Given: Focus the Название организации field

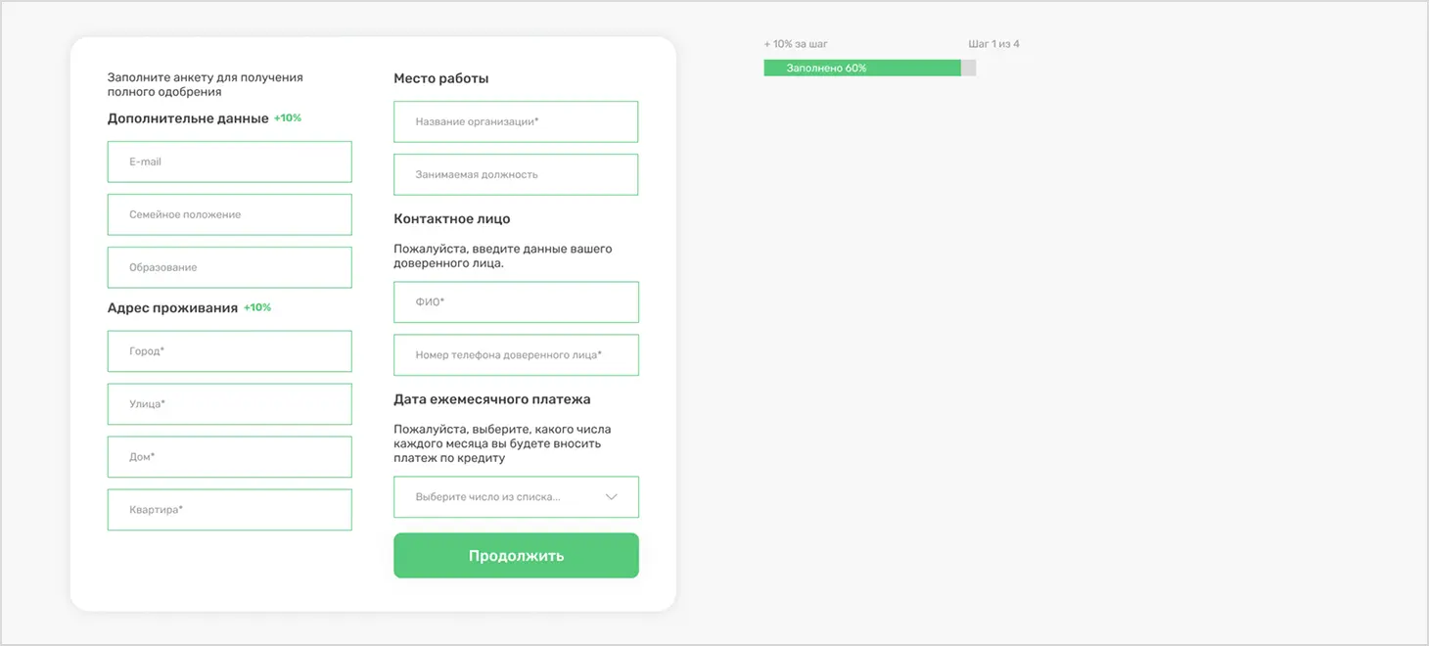Looking at the screenshot, I should click(x=516, y=121).
